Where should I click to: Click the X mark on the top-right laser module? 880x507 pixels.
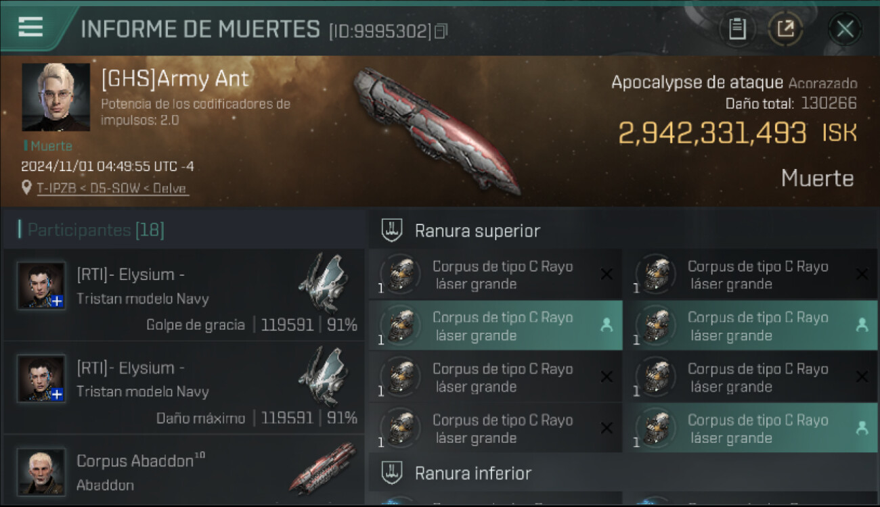pos(862,274)
